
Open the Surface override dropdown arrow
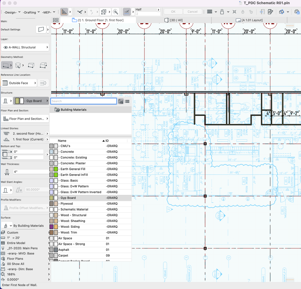[x=11, y=226]
